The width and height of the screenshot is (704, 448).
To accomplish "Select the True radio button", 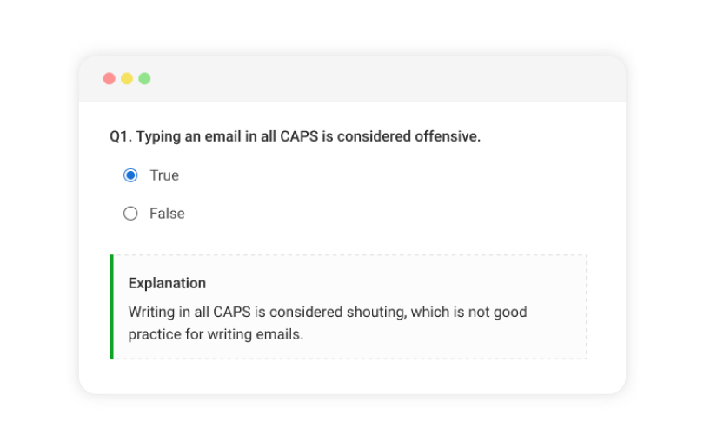I will (130, 175).
